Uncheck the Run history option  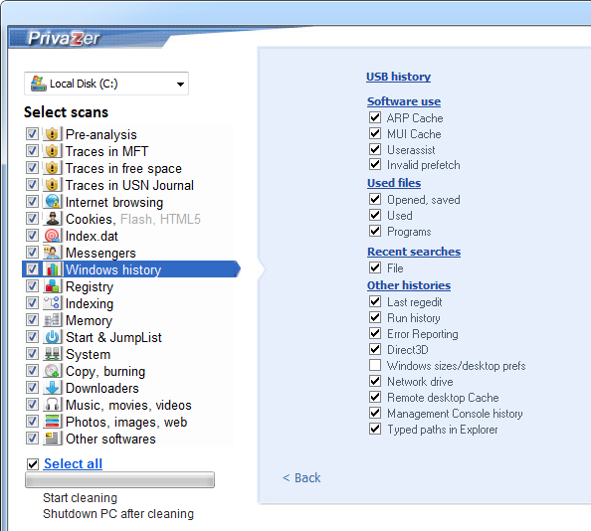tap(375, 317)
